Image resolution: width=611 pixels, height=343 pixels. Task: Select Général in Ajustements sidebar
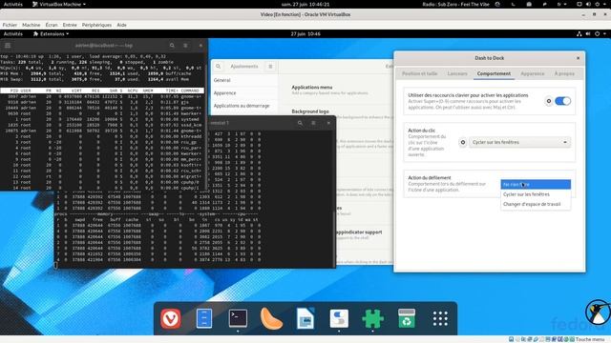point(244,80)
